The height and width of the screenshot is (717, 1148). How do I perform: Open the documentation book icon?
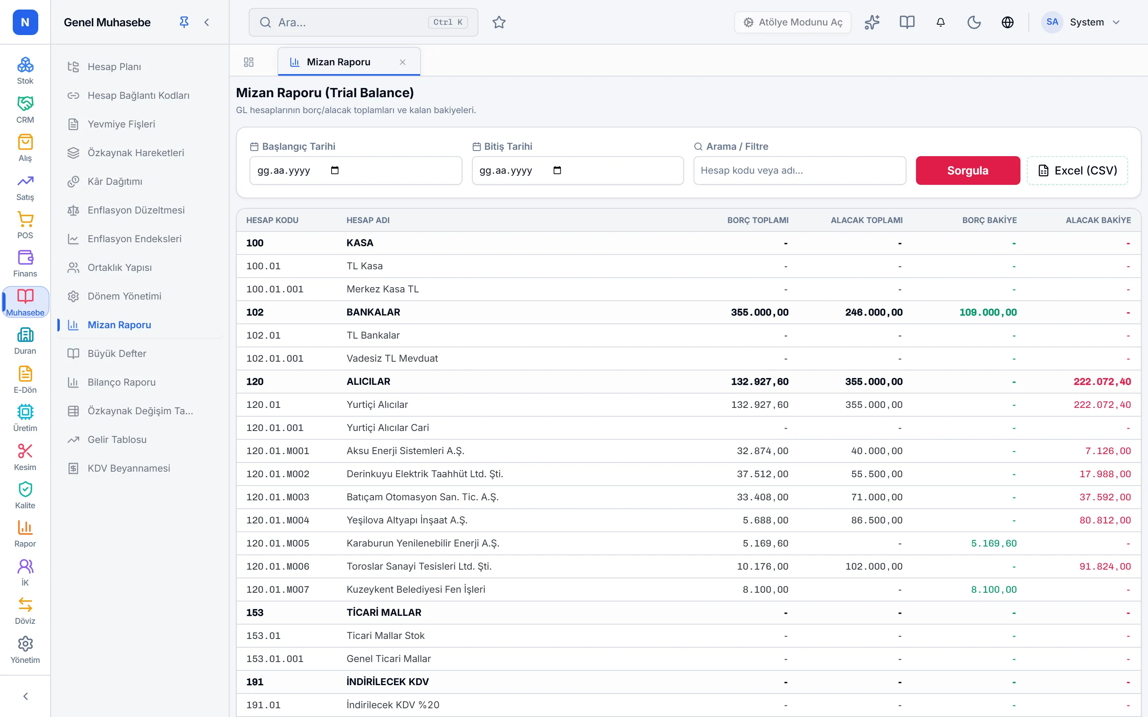(x=907, y=22)
